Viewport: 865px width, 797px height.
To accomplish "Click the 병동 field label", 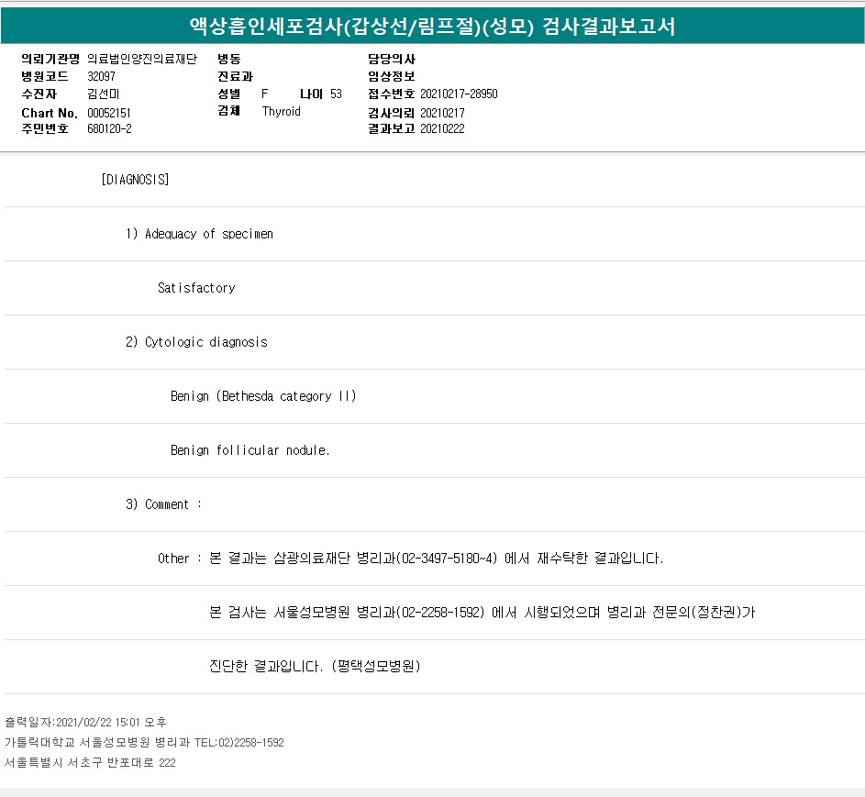I will pos(229,59).
